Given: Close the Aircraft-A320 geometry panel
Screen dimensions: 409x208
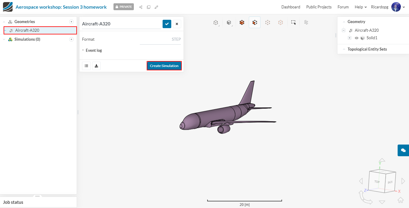Looking at the screenshot, I should [177, 24].
